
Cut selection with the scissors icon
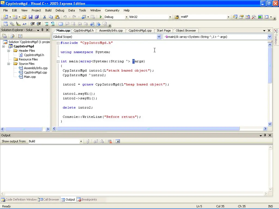44,17
